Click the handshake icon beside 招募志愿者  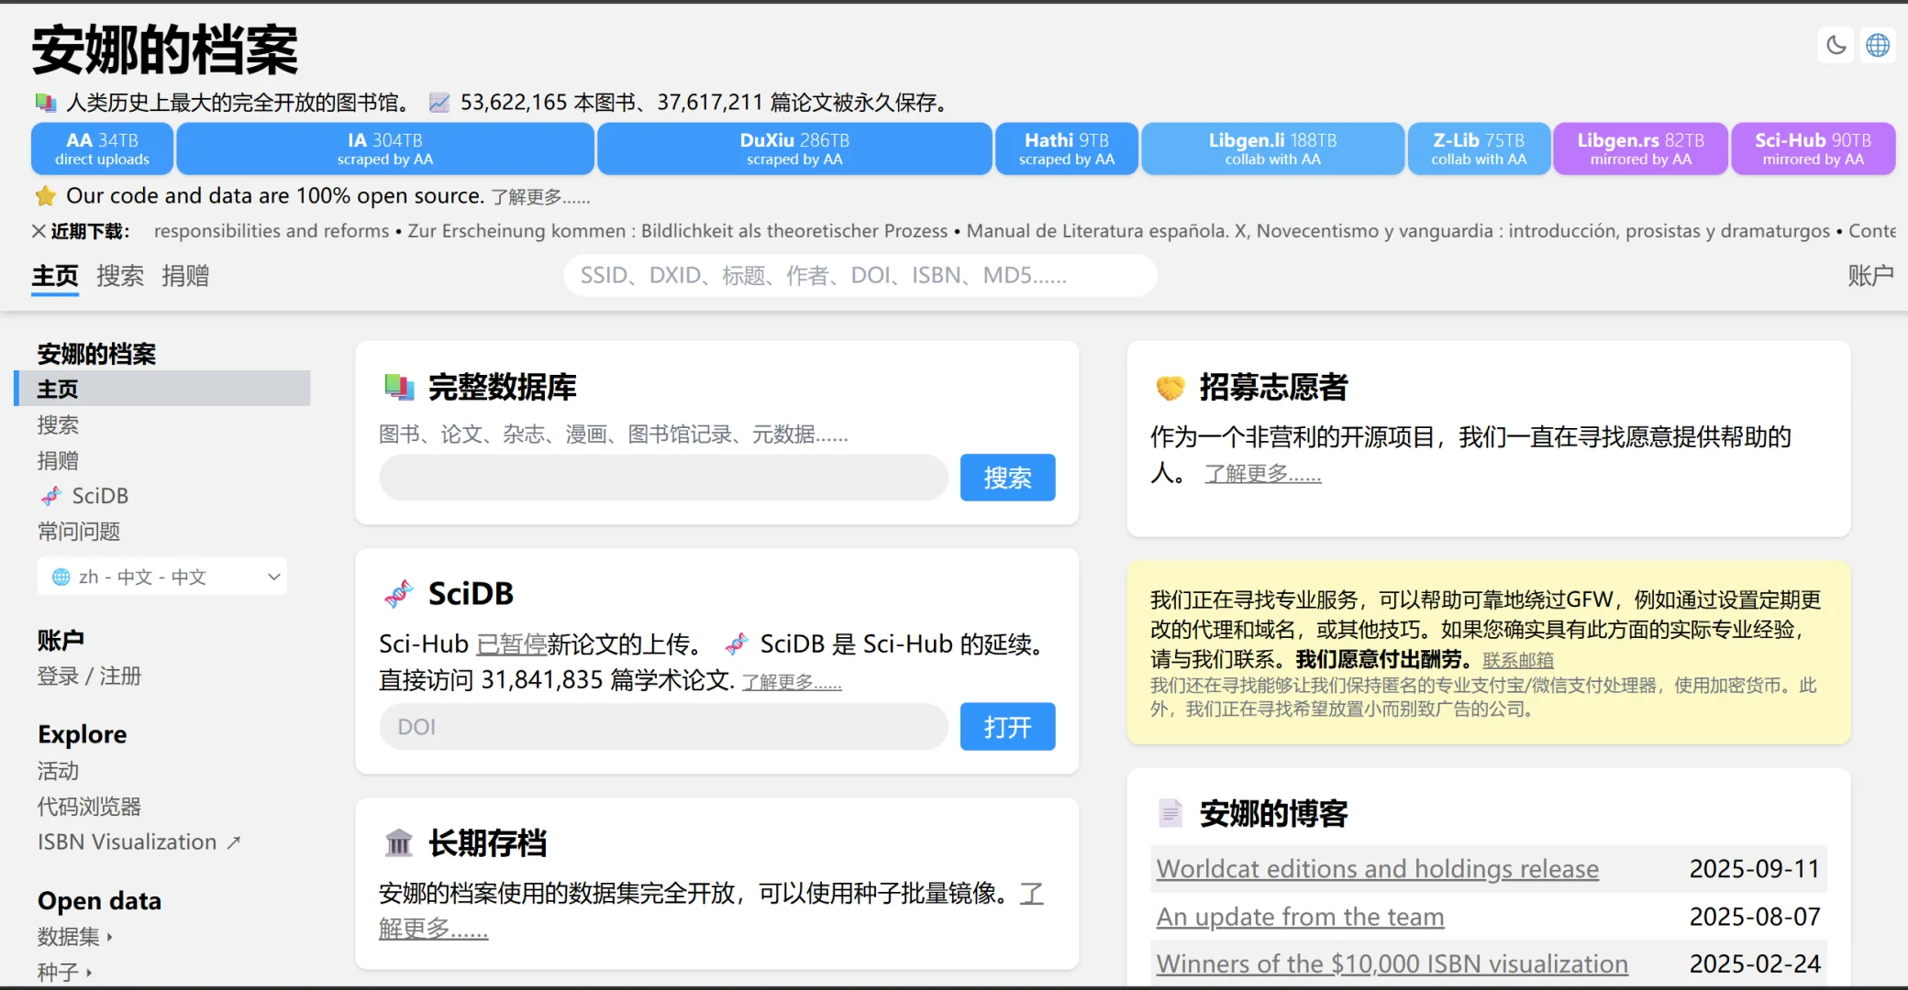pyautogui.click(x=1170, y=388)
